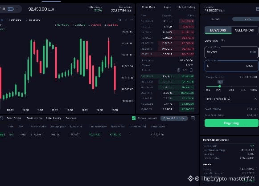Open the Compare chart option
This screenshot has height=186, width=259.
pyautogui.click(x=16, y=20)
